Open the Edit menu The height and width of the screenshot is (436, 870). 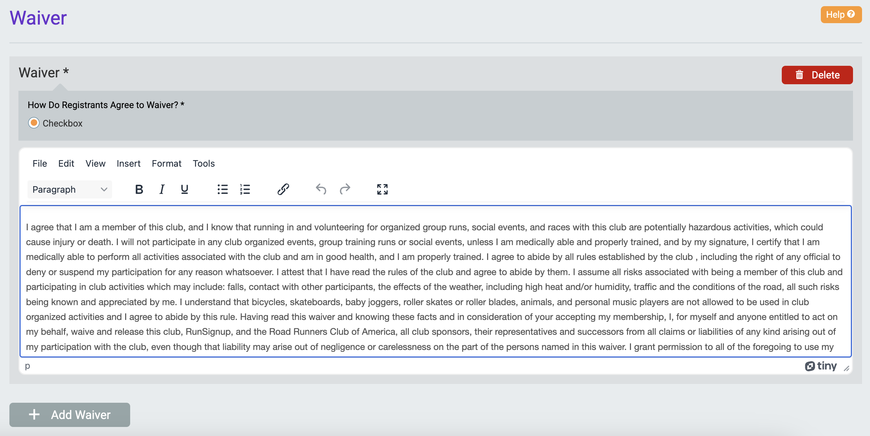pyautogui.click(x=66, y=163)
